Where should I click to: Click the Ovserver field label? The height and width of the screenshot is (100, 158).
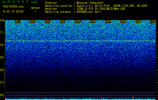coord(51,3)
